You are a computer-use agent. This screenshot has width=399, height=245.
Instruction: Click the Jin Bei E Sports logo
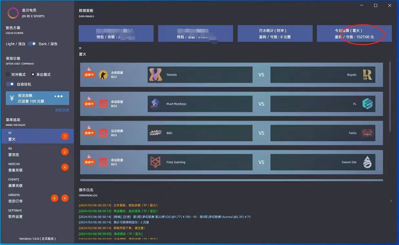[13, 13]
